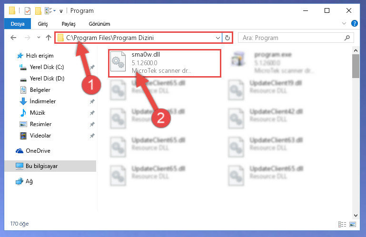Image resolution: width=366 pixels, height=237 pixels.
Task: Refresh the current folder
Action: coord(228,38)
